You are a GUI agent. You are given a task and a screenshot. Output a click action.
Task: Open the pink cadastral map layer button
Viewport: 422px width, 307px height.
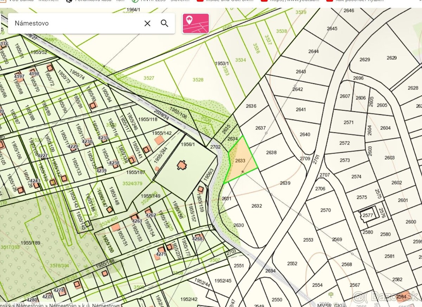[x=196, y=24]
